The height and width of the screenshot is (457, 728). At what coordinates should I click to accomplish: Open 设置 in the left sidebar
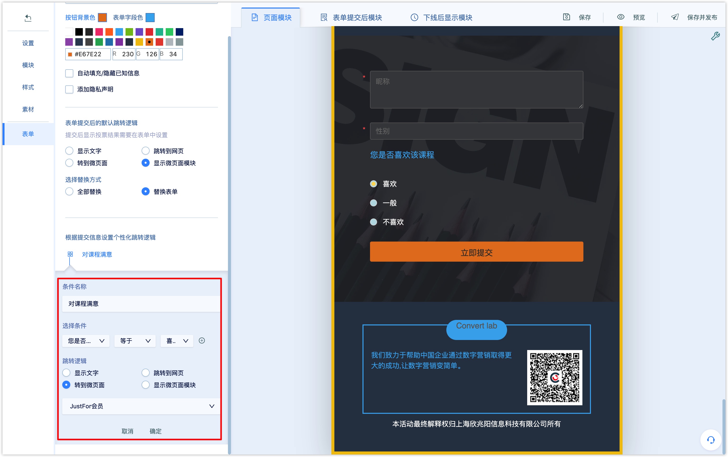28,43
